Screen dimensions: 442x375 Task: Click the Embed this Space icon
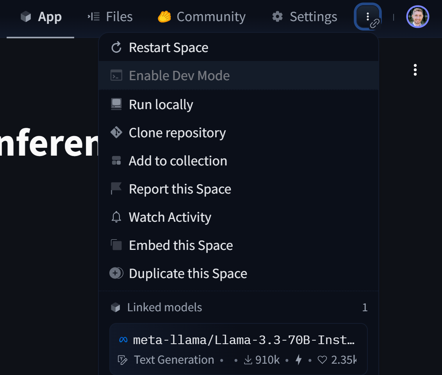point(116,245)
